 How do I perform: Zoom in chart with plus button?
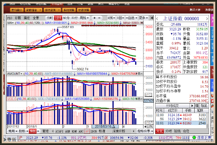tap(94, 18)
